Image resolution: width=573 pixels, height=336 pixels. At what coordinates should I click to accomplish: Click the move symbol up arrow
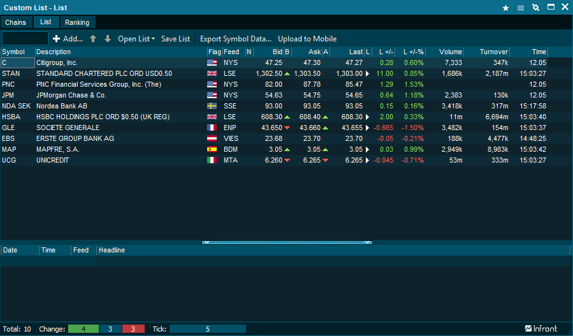(x=93, y=39)
